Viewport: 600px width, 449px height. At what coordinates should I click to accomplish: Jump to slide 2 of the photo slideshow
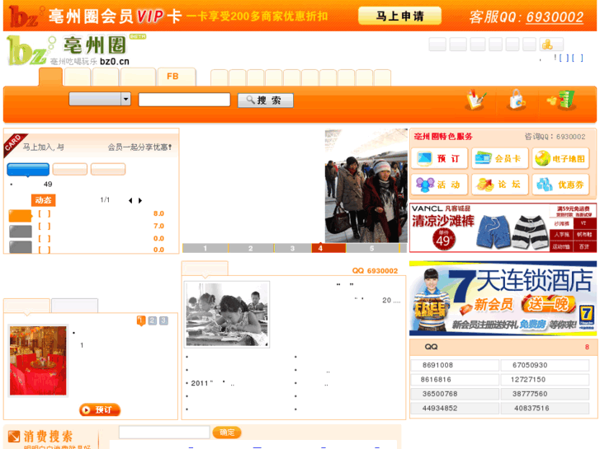coord(251,248)
